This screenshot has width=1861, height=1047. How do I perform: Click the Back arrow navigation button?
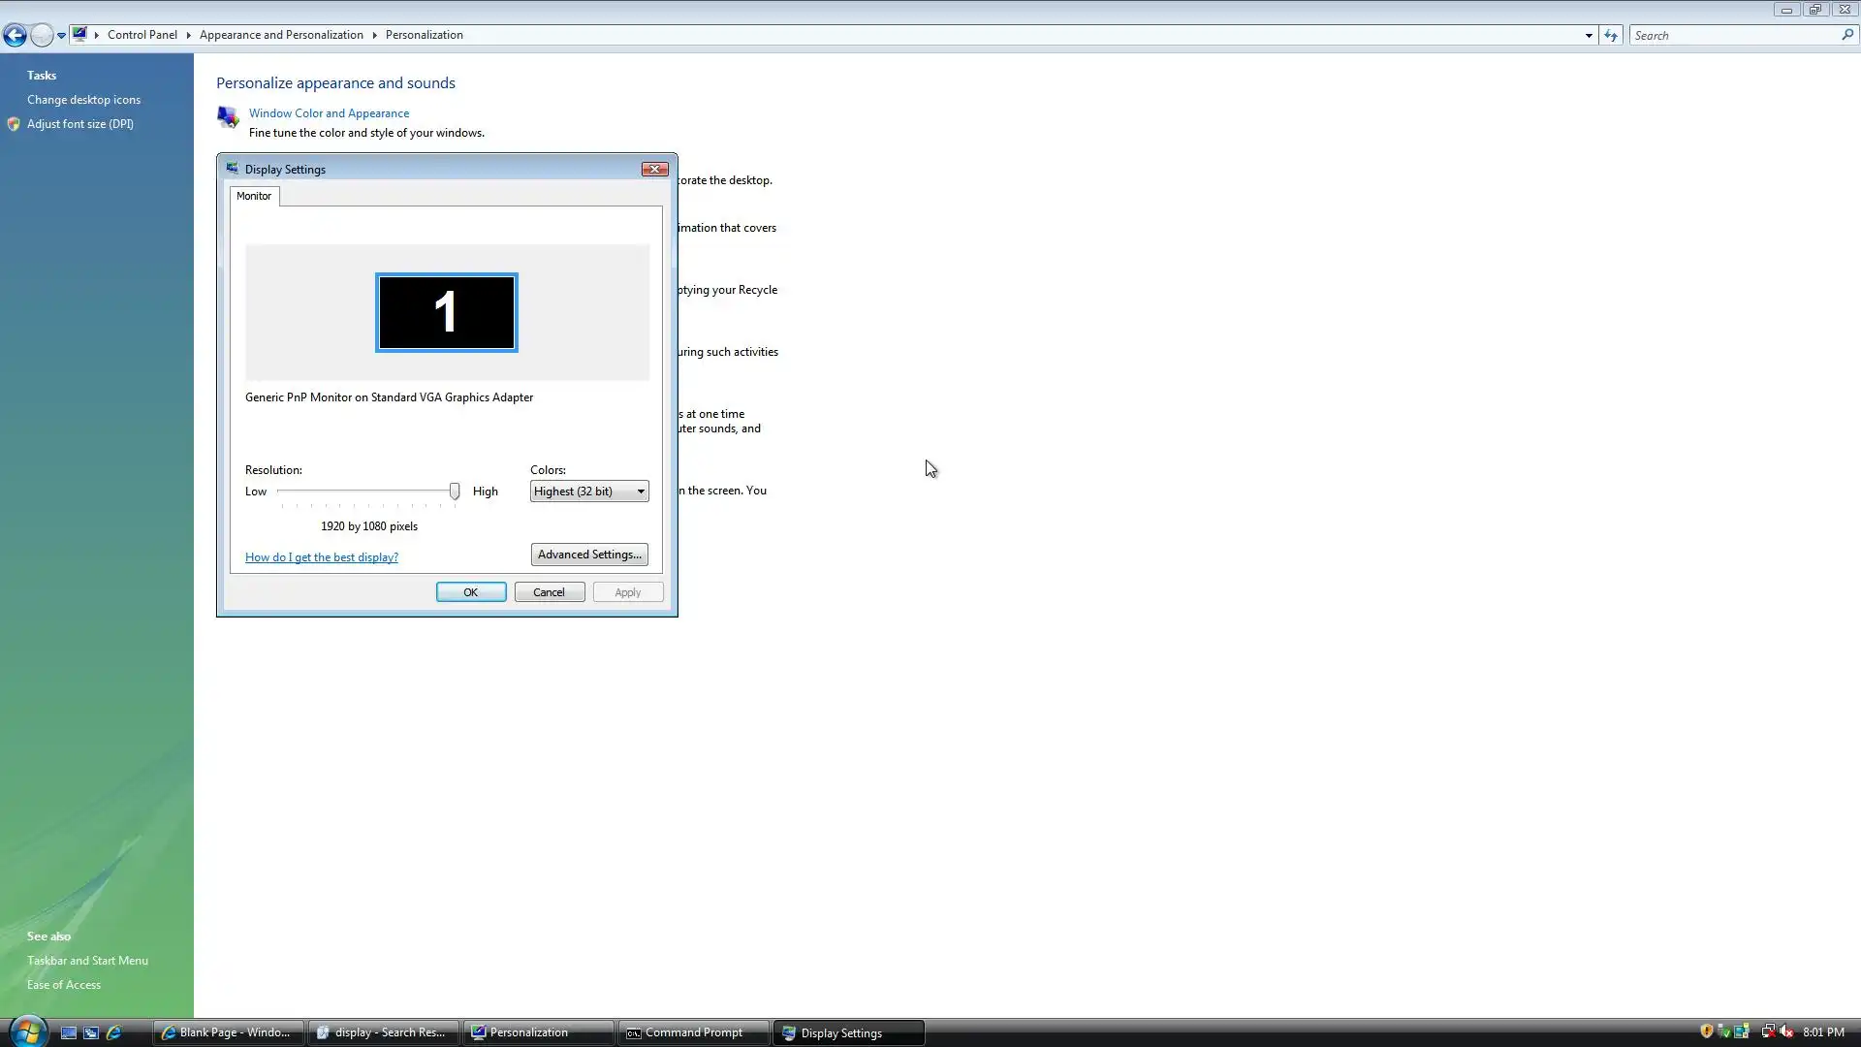[15, 36]
